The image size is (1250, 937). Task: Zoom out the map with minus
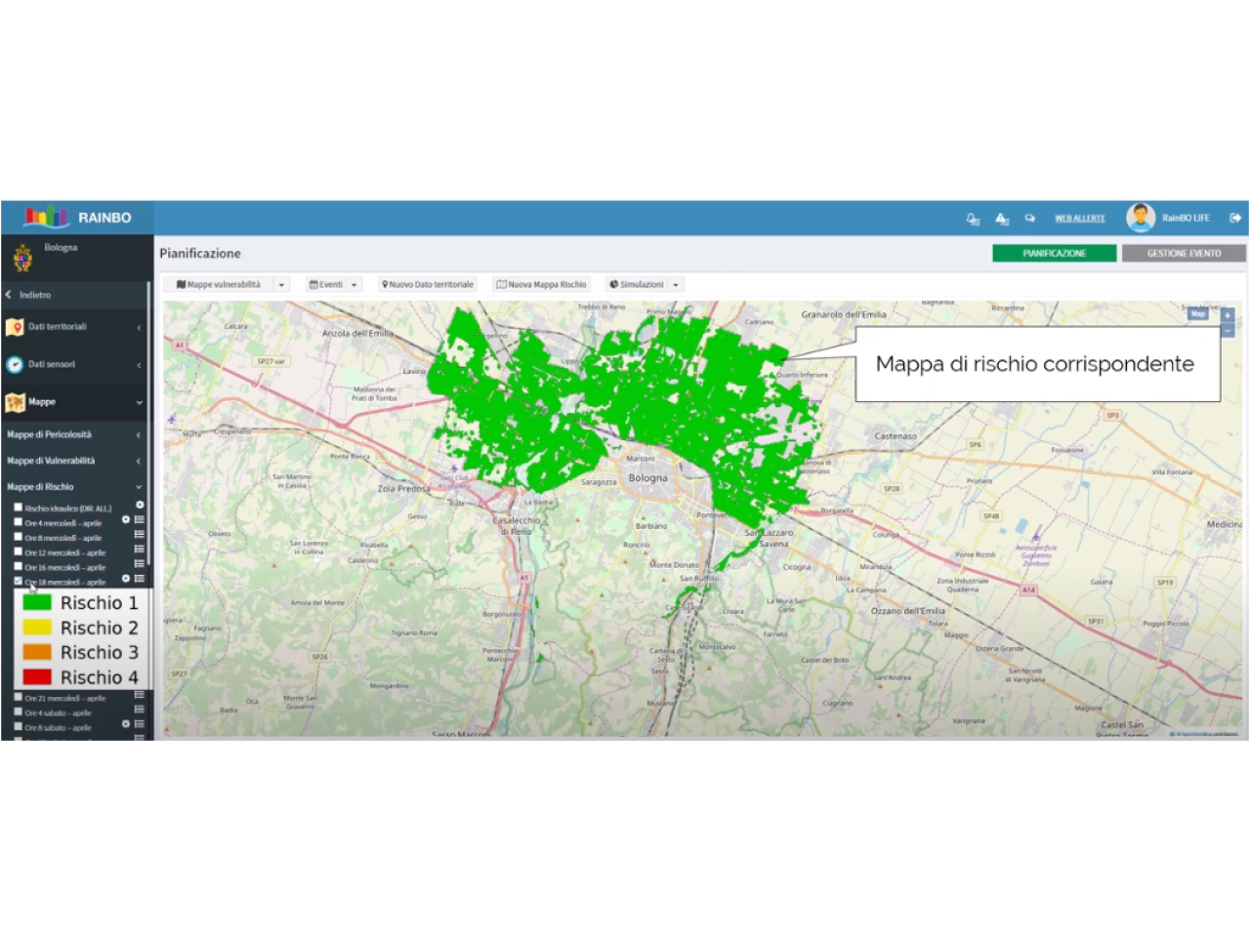coord(1228,330)
